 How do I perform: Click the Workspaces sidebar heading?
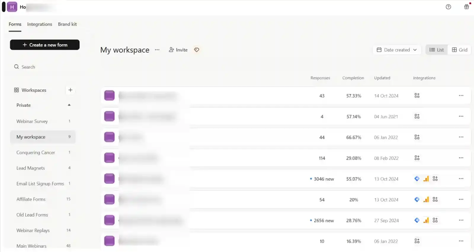pos(30,90)
